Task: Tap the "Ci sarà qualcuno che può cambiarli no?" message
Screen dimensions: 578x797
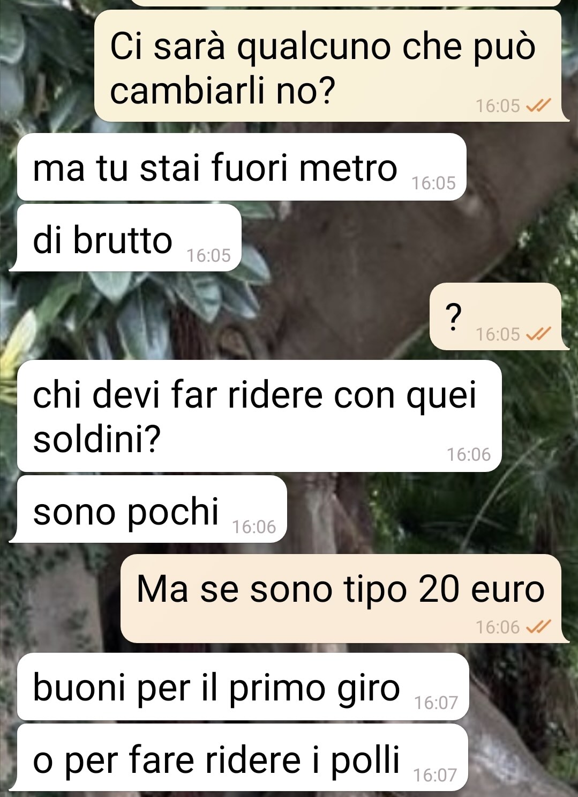Action: click(328, 65)
